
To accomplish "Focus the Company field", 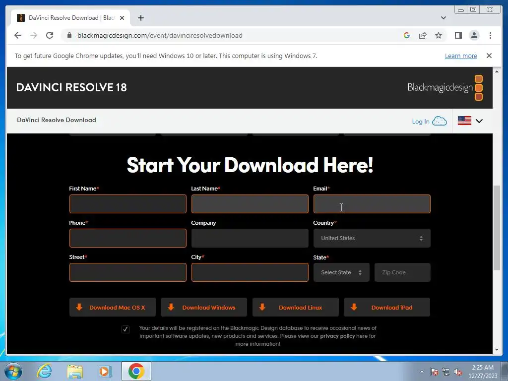I will coord(250,238).
